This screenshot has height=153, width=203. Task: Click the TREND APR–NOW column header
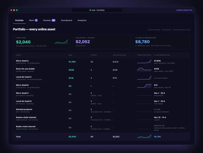[x=144, y=55]
